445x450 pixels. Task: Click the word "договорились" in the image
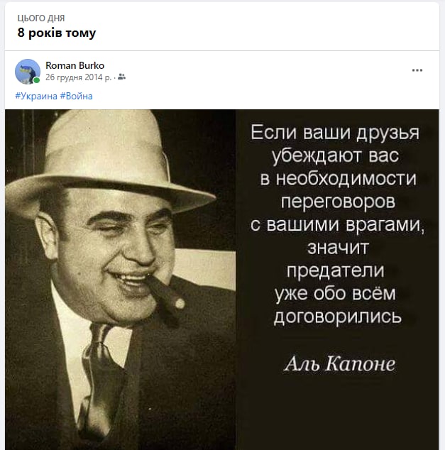[x=337, y=317]
